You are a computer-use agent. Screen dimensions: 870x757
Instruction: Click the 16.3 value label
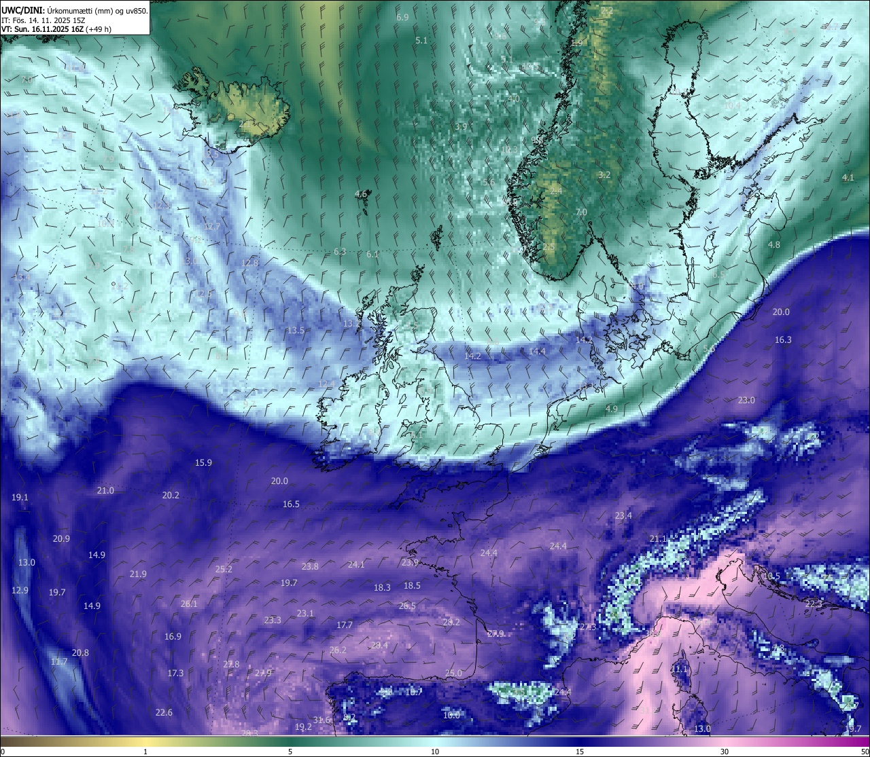[783, 339]
